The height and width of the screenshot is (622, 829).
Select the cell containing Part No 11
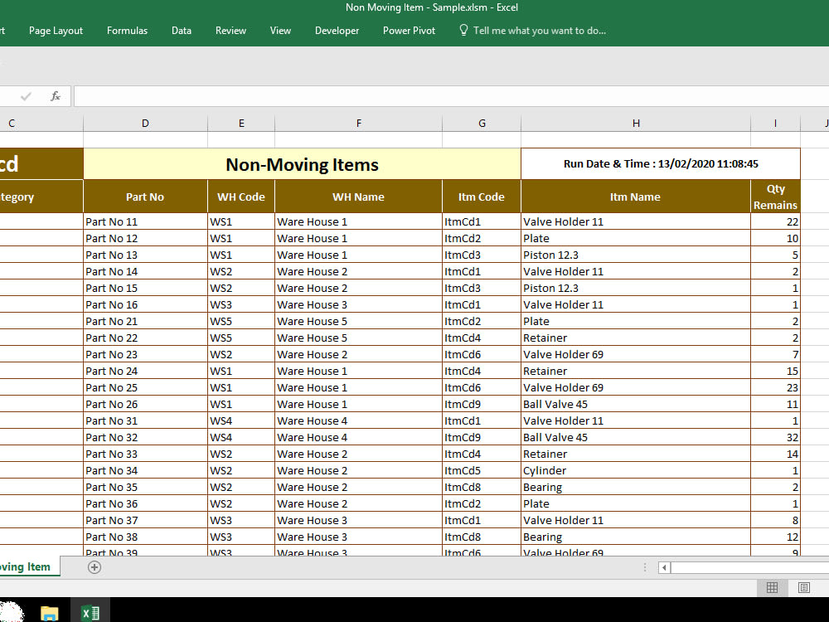(145, 221)
